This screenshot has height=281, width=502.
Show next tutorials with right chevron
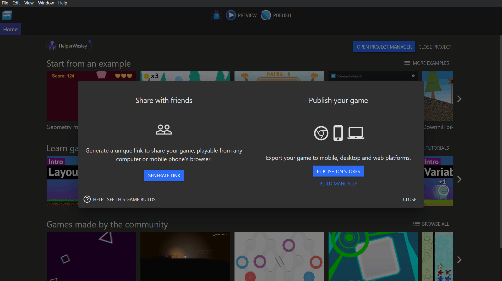(459, 179)
